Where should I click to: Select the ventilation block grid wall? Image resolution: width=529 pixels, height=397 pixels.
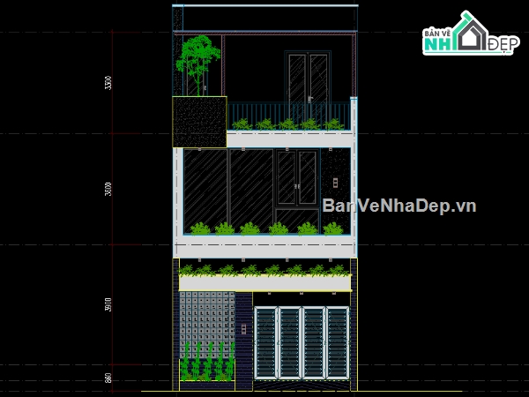click(207, 325)
